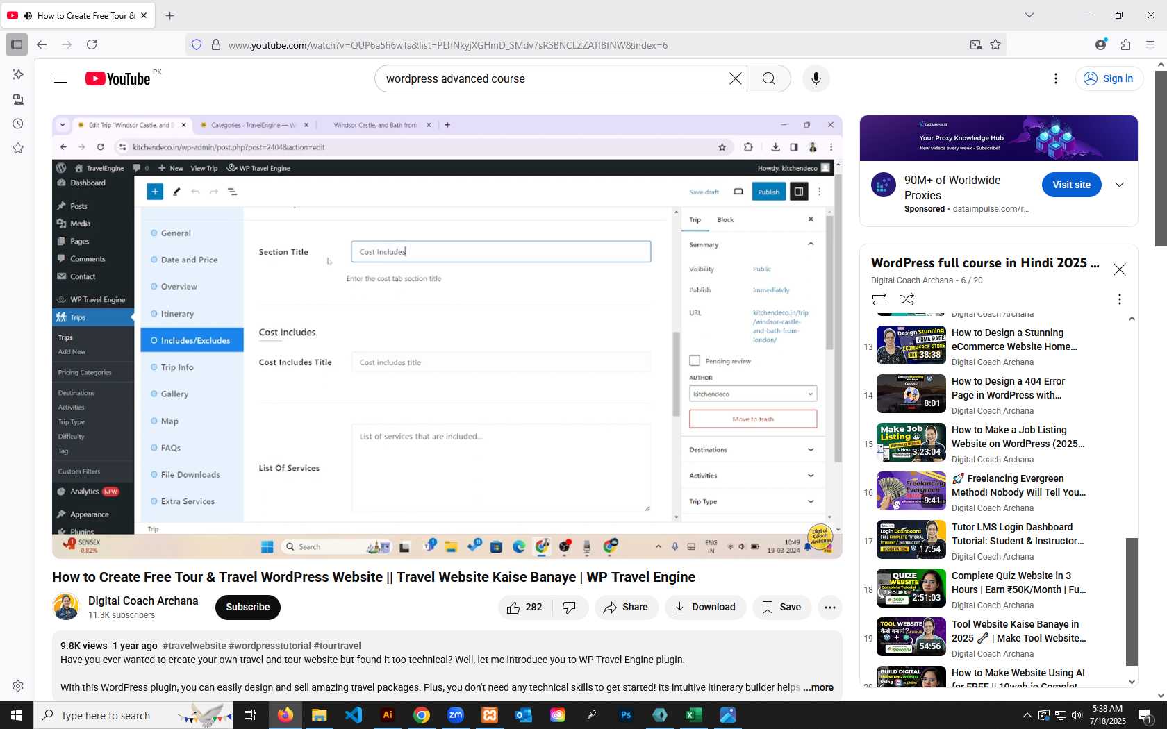Open Firefox account icon

[1100, 44]
